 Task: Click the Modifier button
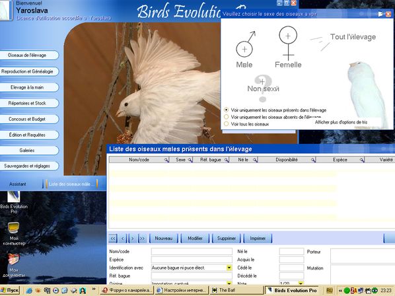click(196, 239)
